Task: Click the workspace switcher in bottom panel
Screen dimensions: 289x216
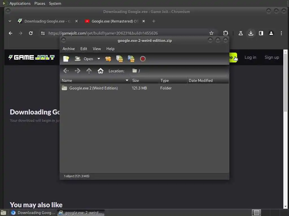Action: coord(256,213)
